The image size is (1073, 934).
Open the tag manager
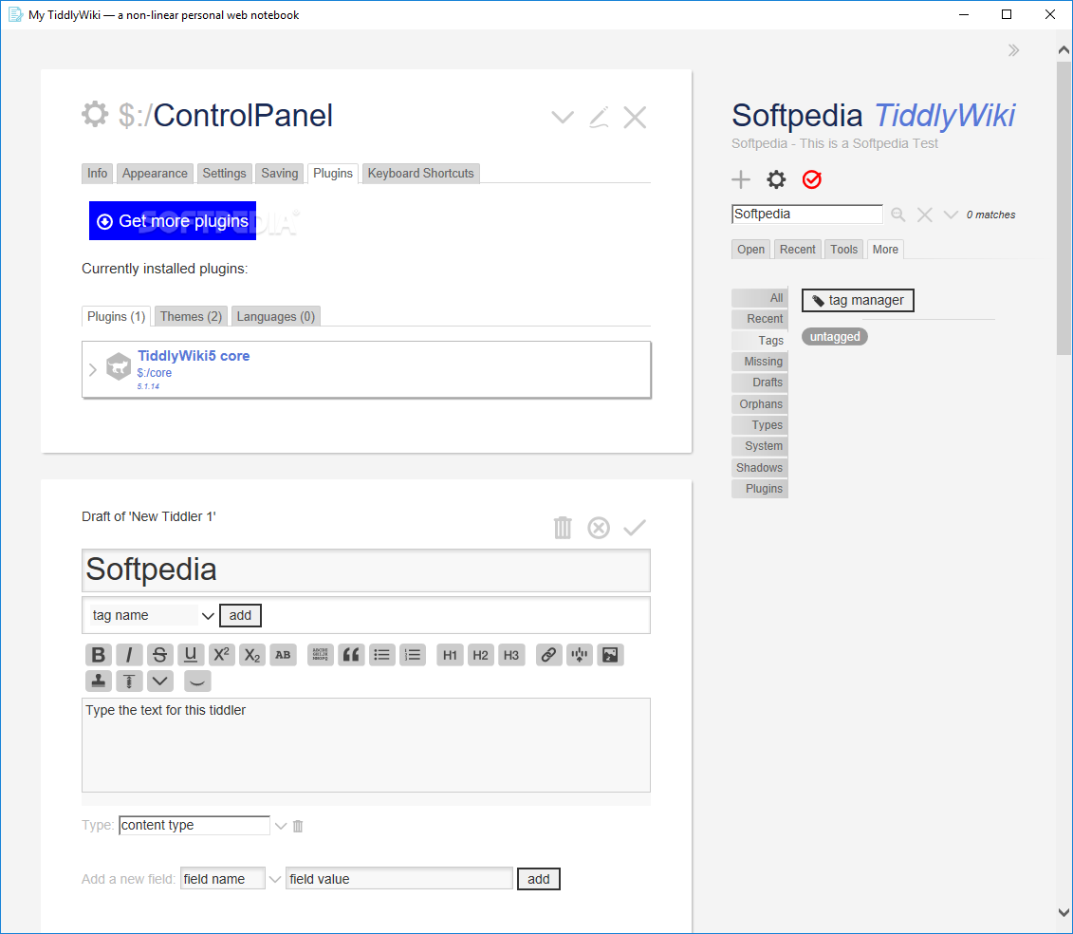858,300
